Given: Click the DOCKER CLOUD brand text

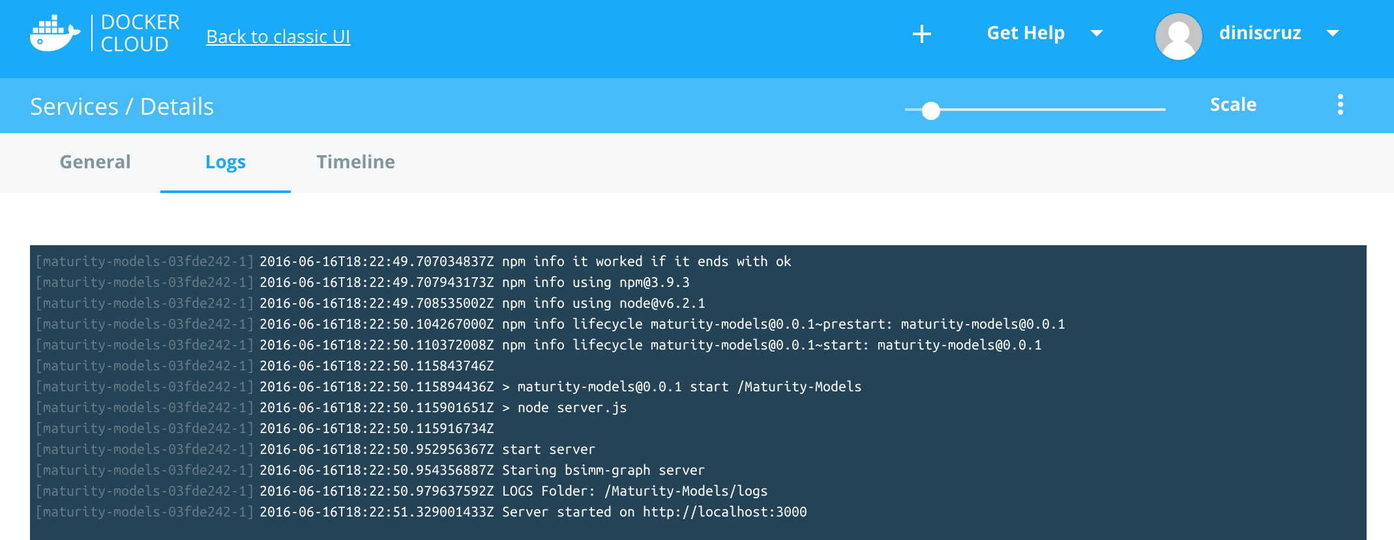Looking at the screenshot, I should 140,33.
